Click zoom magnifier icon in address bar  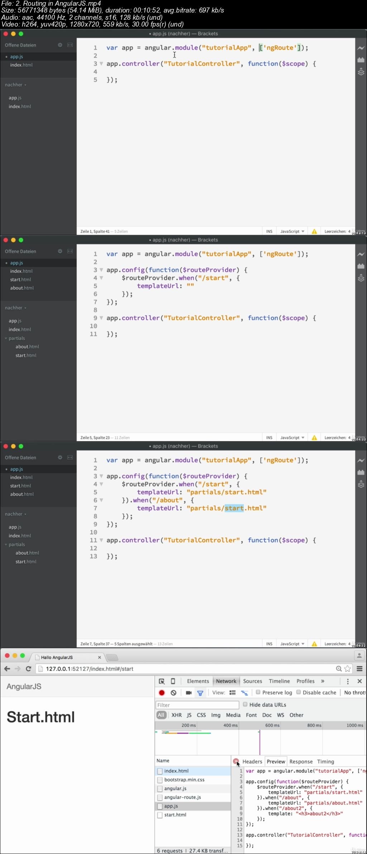[339, 669]
